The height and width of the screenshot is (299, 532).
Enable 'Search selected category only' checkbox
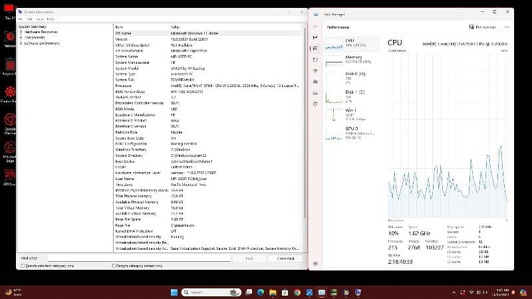(x=24, y=265)
